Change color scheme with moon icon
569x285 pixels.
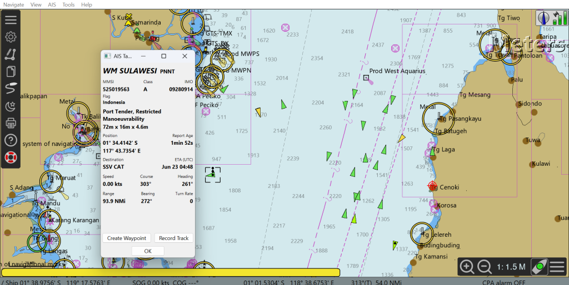tap(11, 106)
